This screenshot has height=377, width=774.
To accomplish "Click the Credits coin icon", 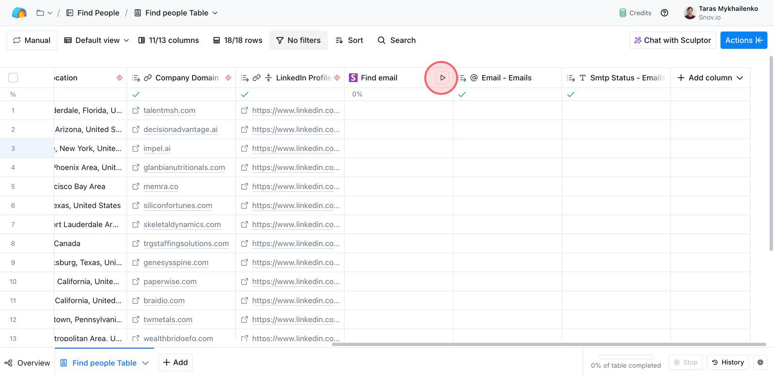I will point(623,13).
